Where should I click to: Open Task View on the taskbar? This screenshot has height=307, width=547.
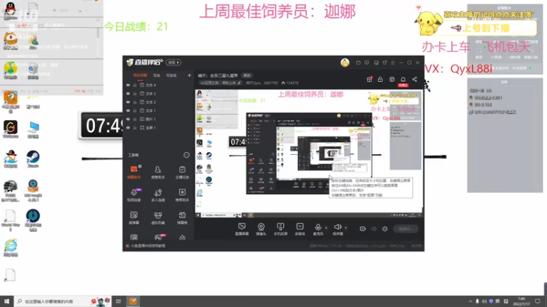[x=118, y=301]
